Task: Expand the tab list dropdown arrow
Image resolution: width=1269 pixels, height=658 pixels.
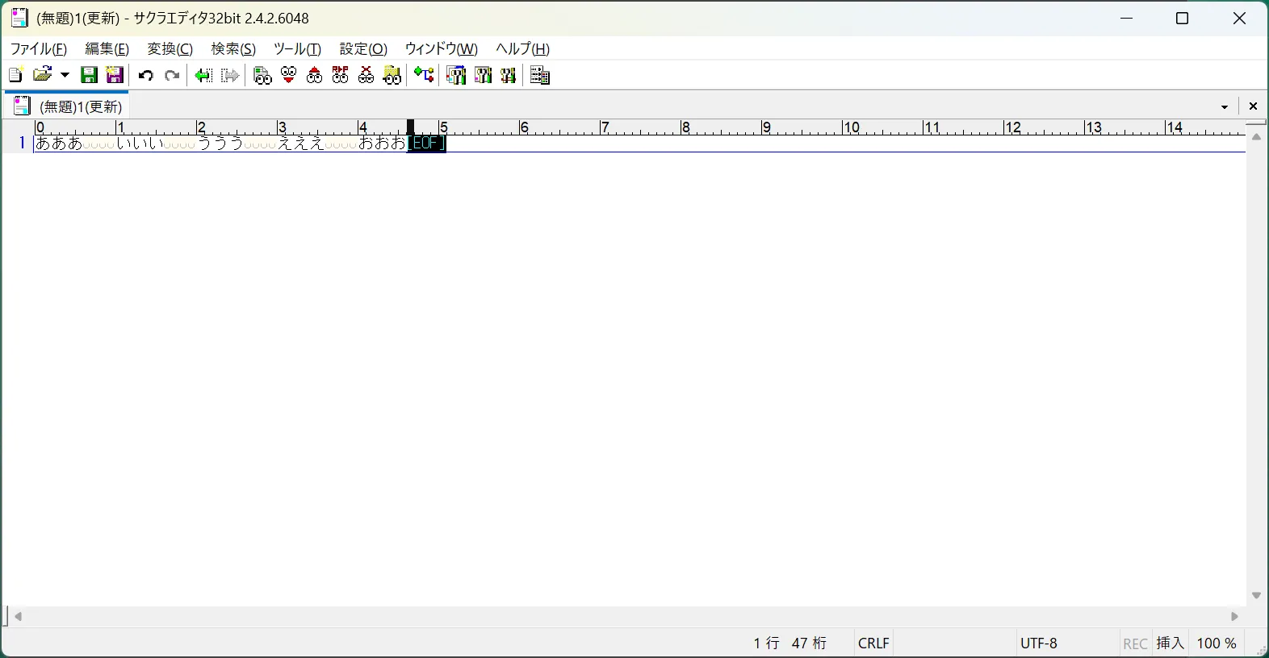Action: tap(1225, 106)
